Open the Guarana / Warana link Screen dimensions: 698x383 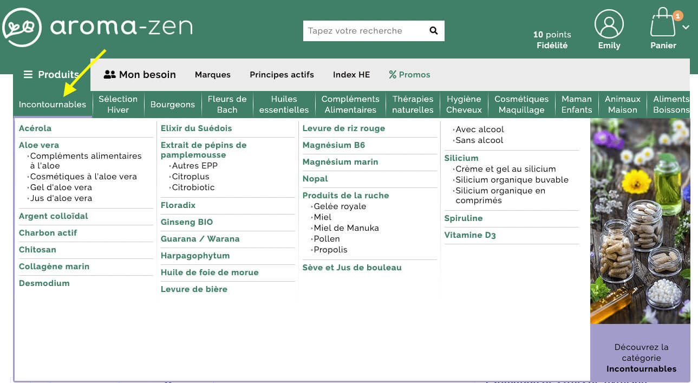[200, 239]
